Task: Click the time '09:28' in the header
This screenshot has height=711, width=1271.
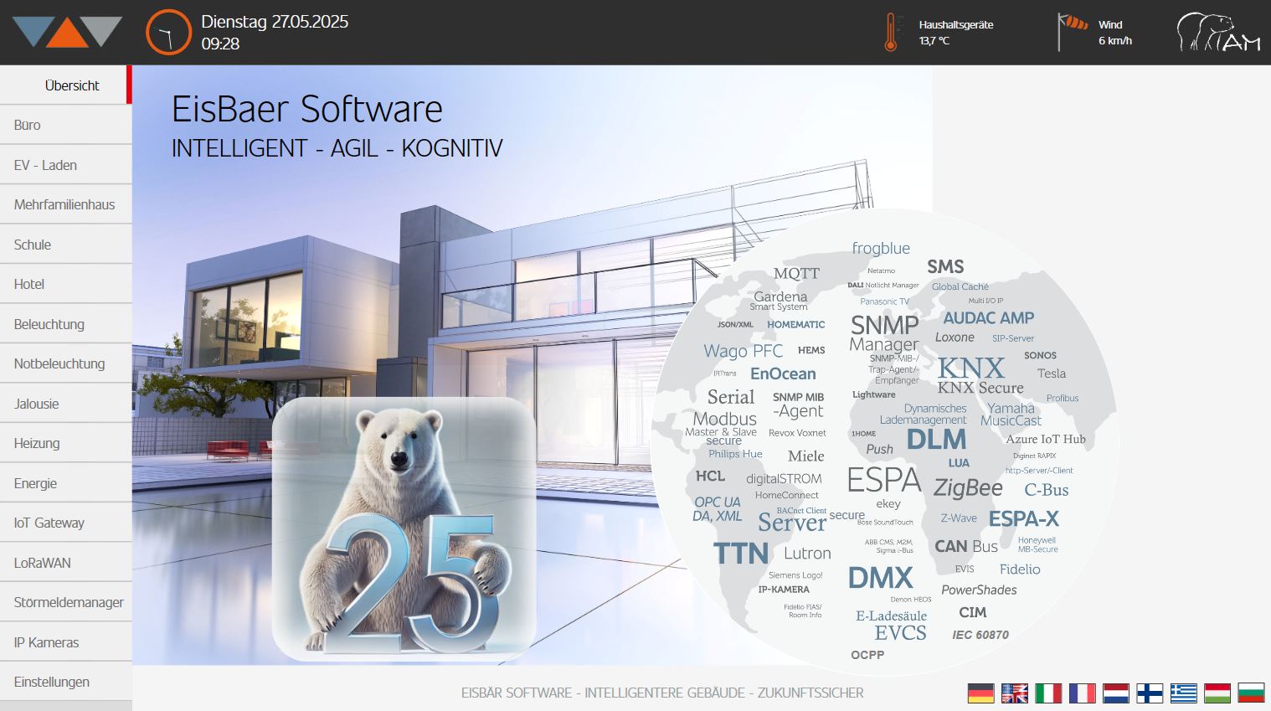Action: 220,44
